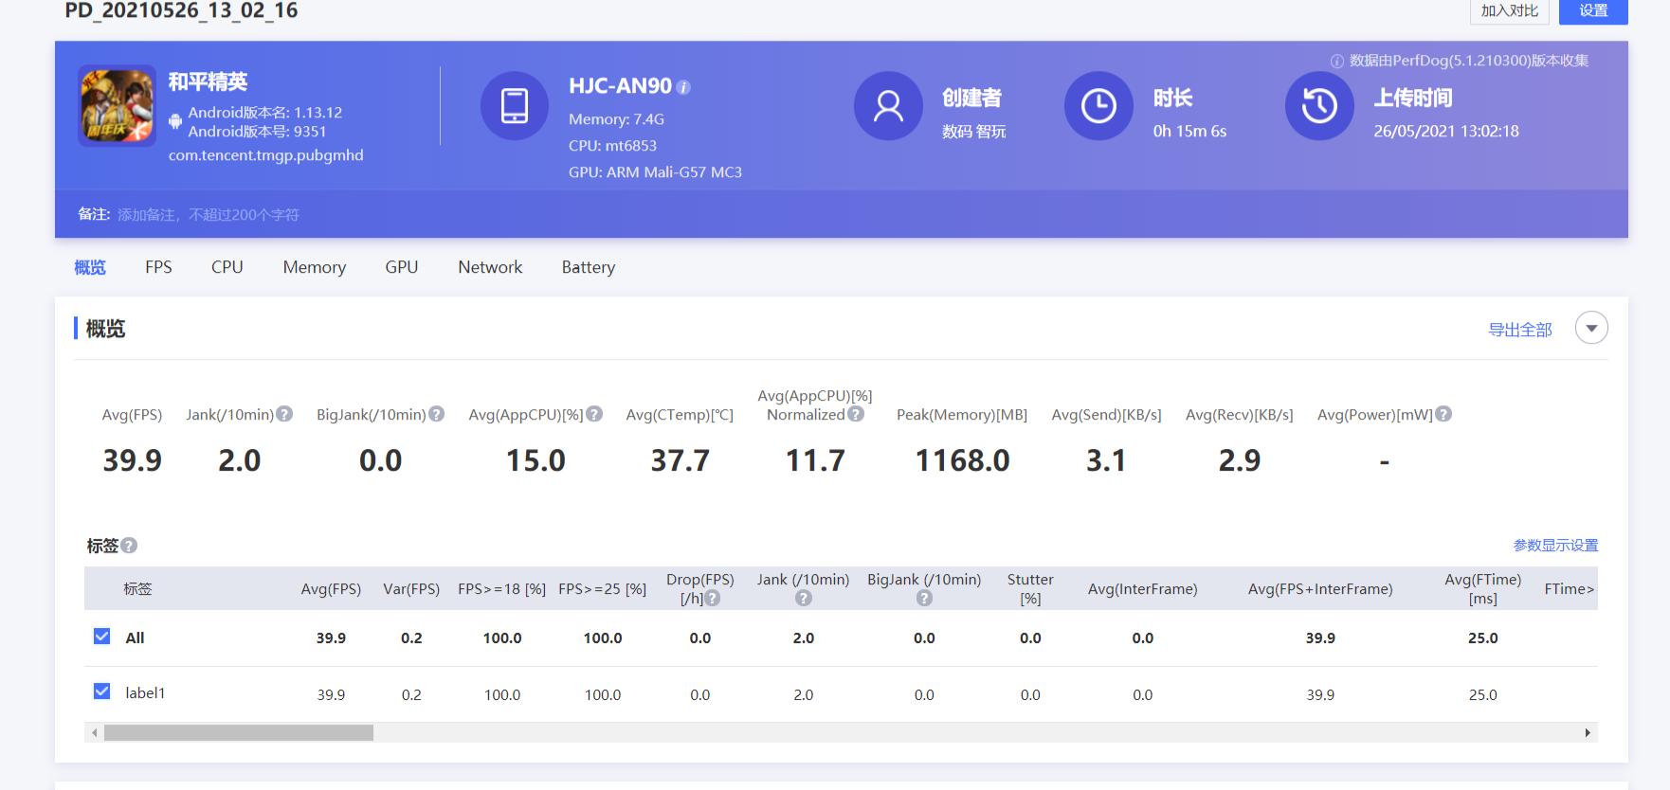This screenshot has width=1670, height=790.
Task: Click help icon next to 标签 heading
Action: point(130,546)
